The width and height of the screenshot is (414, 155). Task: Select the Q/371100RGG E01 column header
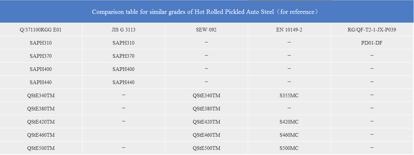[41, 30]
